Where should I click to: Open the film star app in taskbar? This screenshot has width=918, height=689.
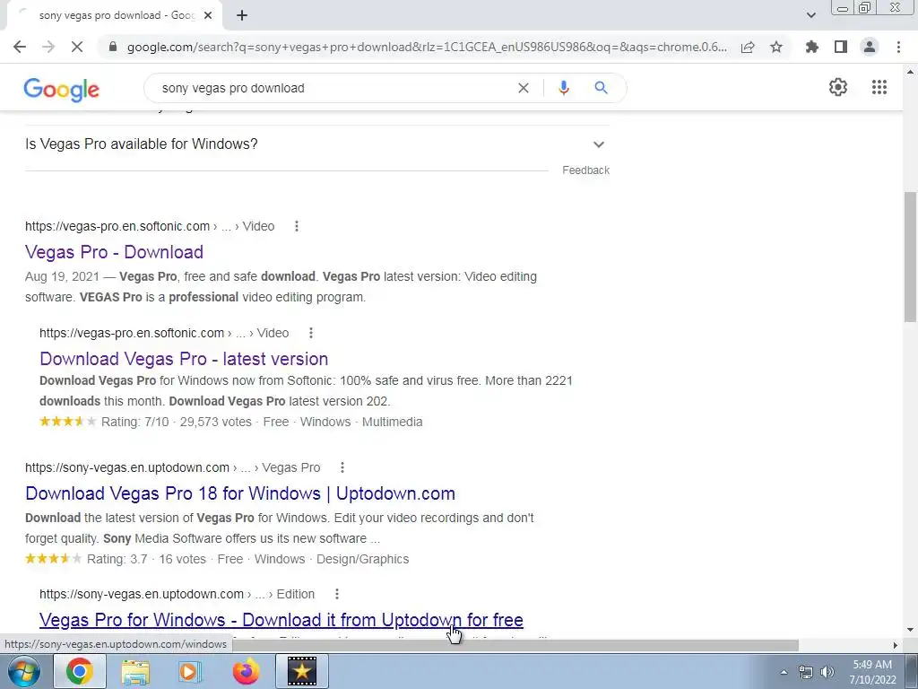coord(301,671)
